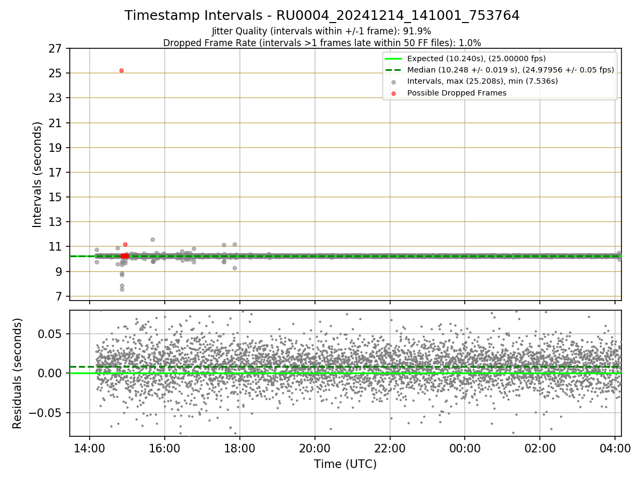Click legend entry 'Possible Dropped Frames'
Image resolution: width=644 pixels, height=483 pixels.
coord(457,93)
